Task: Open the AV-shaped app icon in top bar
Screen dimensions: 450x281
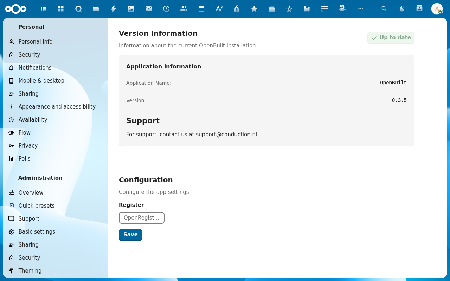Action: (x=219, y=9)
